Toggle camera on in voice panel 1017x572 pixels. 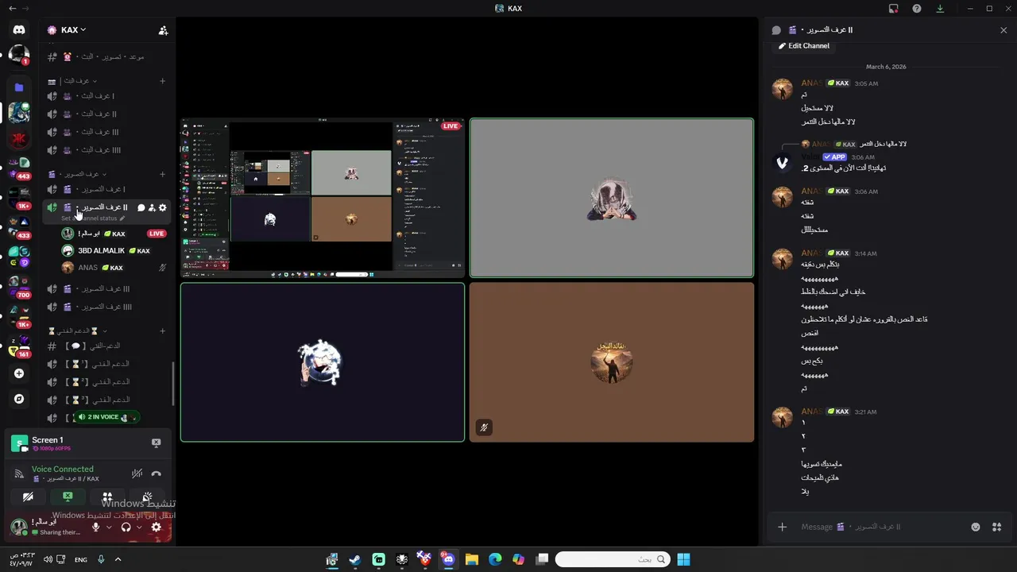[28, 497]
